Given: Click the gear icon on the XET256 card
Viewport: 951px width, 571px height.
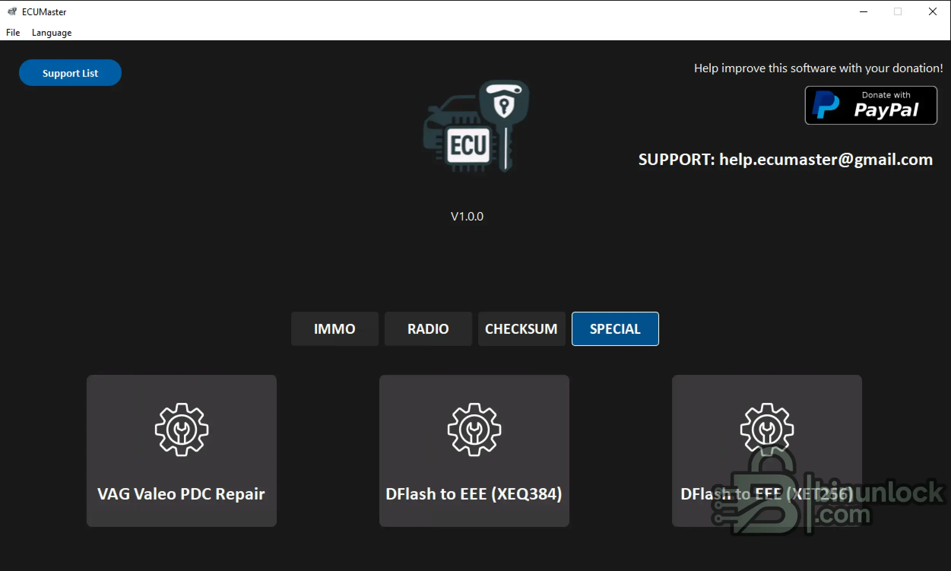Looking at the screenshot, I should tap(767, 430).
